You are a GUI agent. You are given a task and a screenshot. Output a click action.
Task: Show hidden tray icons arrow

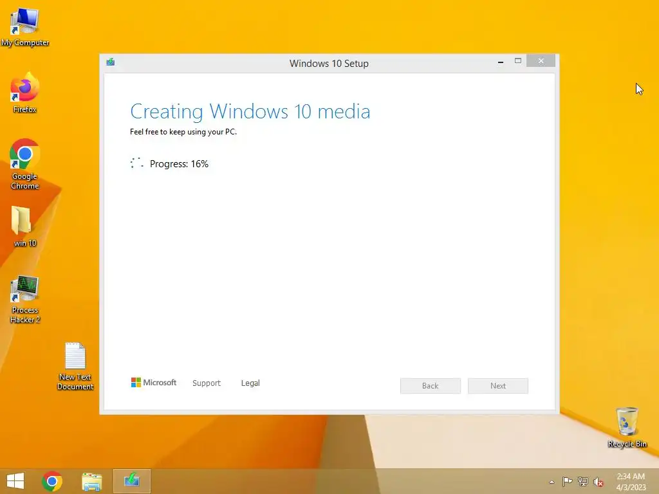[552, 482]
